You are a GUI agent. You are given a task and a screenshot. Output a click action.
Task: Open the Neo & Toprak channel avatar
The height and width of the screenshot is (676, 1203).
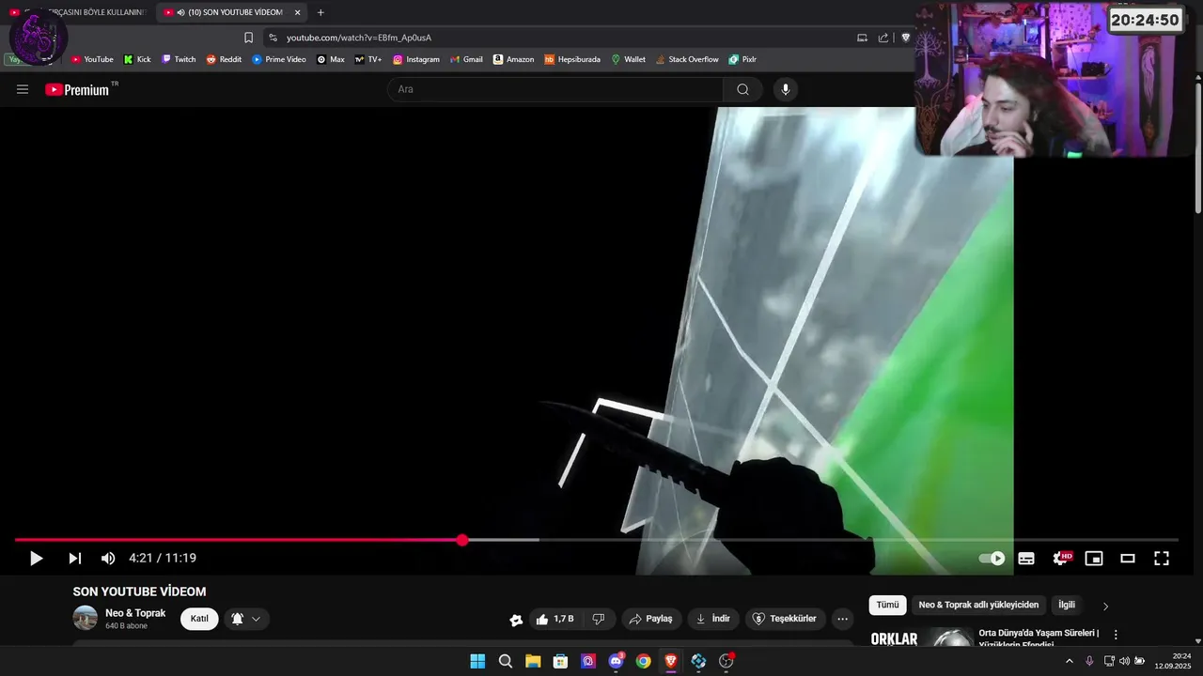tap(86, 618)
